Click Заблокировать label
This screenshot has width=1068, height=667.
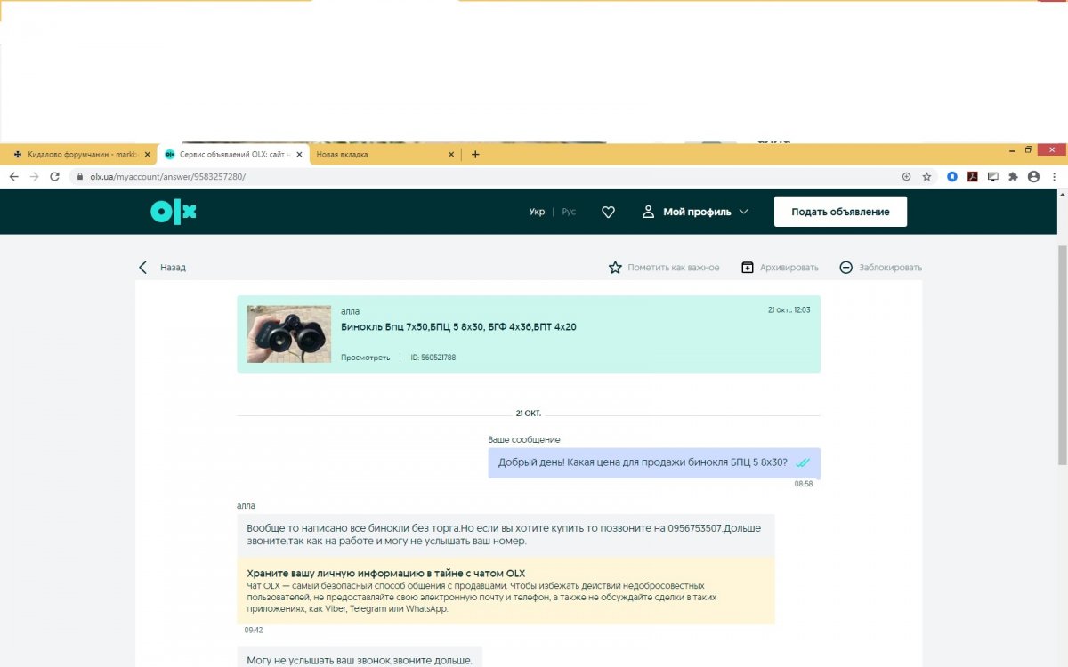pos(891,267)
